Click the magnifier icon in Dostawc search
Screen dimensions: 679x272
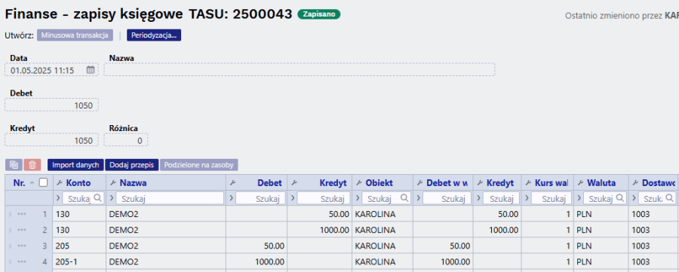tap(669, 198)
